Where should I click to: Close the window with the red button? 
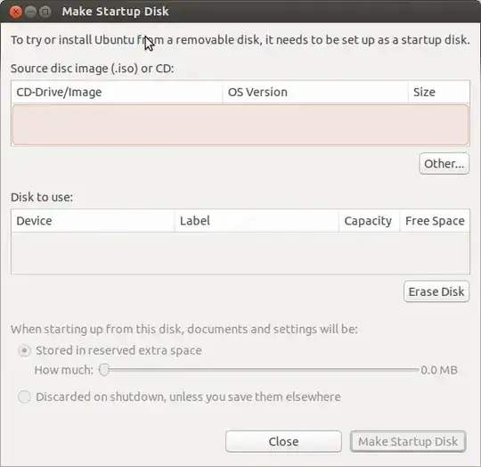[15, 12]
